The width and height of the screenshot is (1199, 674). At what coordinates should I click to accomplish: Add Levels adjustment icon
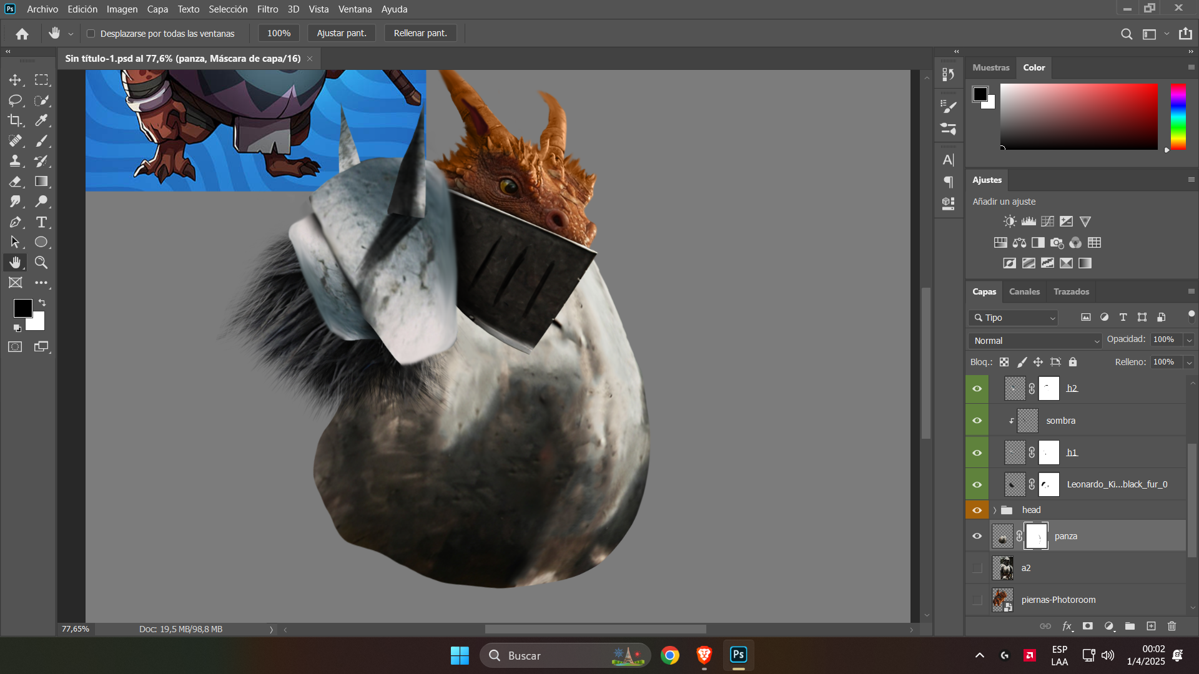[x=1029, y=222]
